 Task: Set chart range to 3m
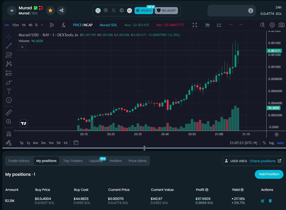(x=43, y=143)
